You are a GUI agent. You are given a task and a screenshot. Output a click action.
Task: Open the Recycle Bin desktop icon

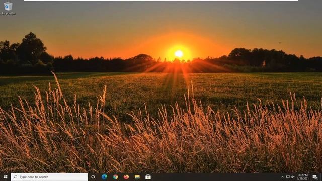[8, 8]
